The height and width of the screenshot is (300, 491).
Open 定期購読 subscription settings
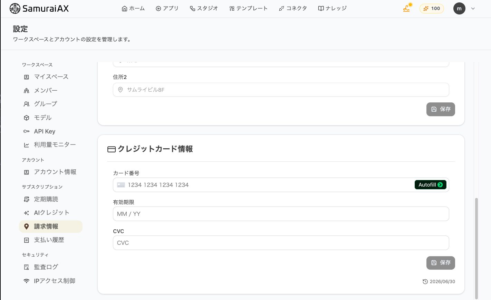click(51, 199)
